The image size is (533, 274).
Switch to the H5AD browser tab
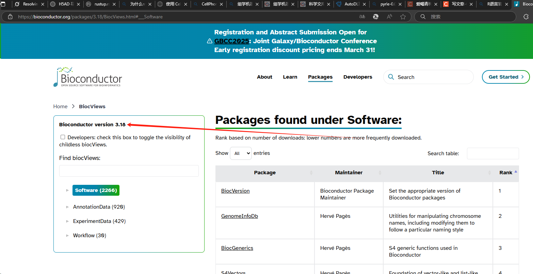coord(65,4)
